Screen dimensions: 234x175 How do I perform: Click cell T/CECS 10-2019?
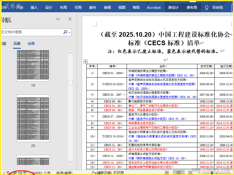(x=112, y=136)
